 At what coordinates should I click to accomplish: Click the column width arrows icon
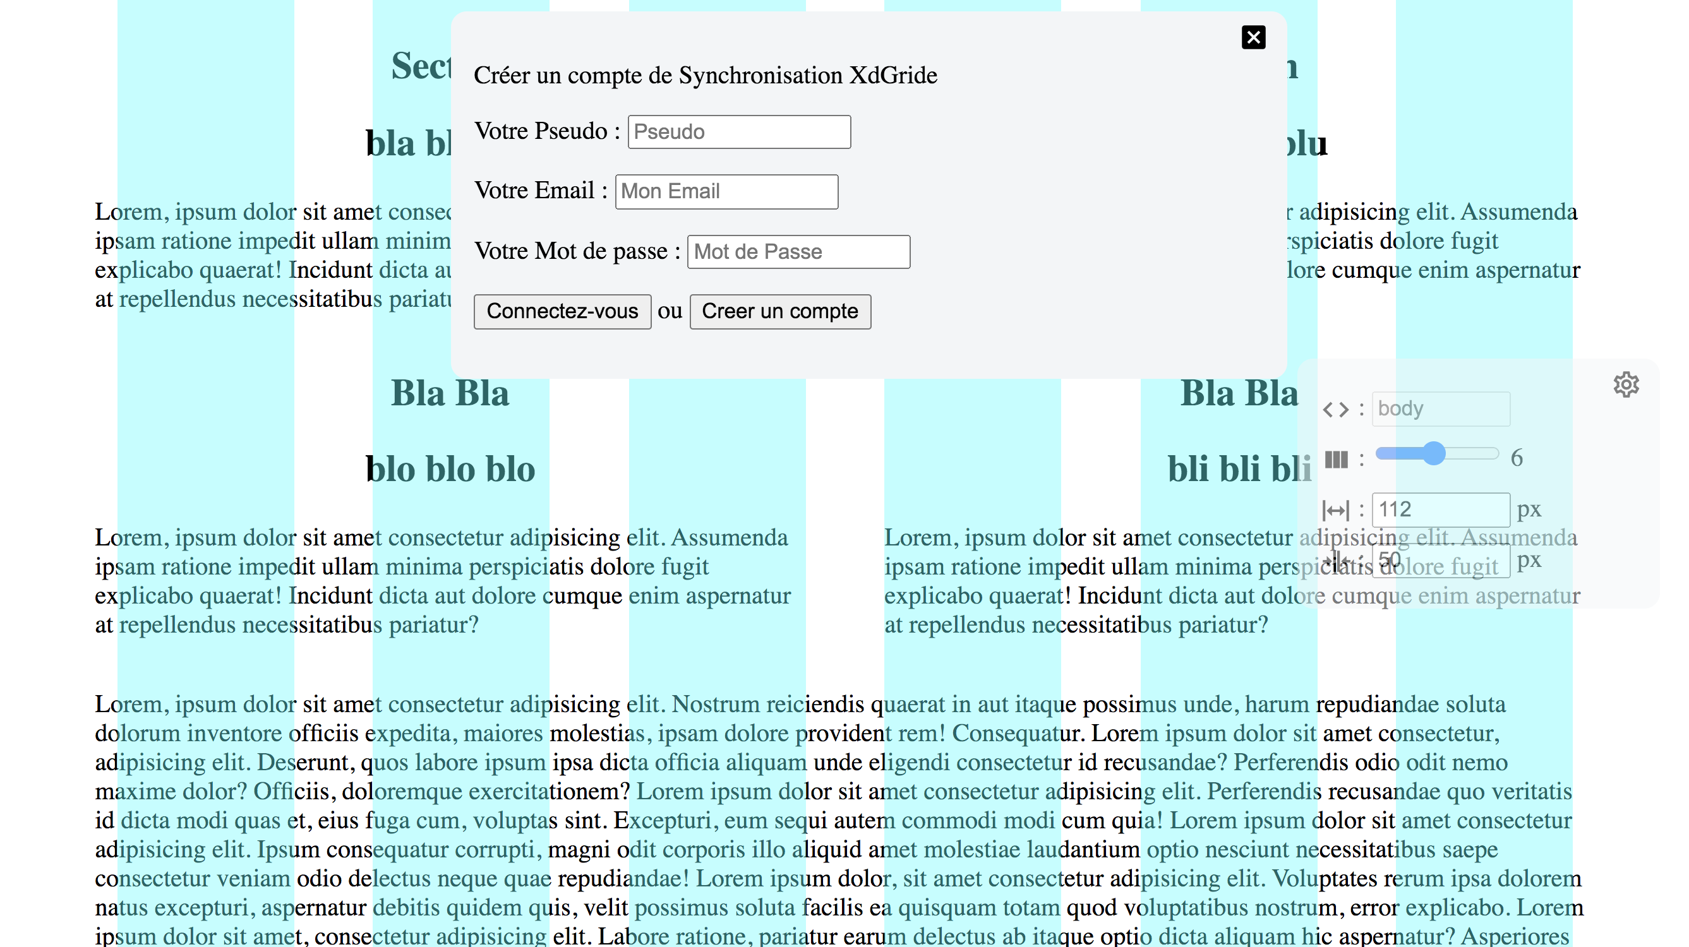[x=1335, y=510]
